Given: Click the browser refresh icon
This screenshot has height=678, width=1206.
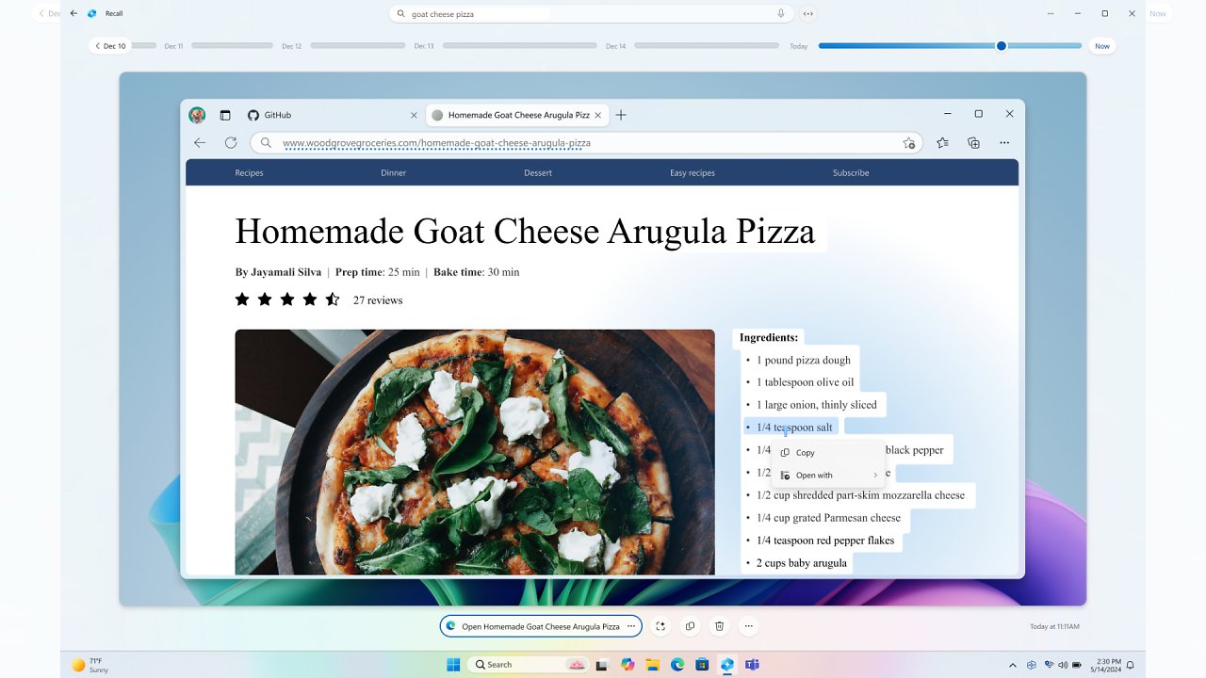Looking at the screenshot, I should click(231, 143).
